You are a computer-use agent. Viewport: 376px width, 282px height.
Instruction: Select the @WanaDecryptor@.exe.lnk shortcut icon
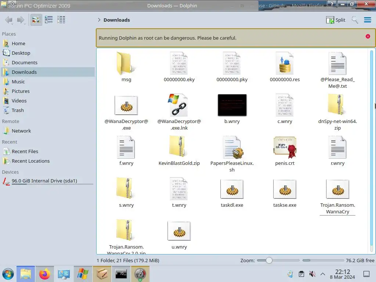178,105
